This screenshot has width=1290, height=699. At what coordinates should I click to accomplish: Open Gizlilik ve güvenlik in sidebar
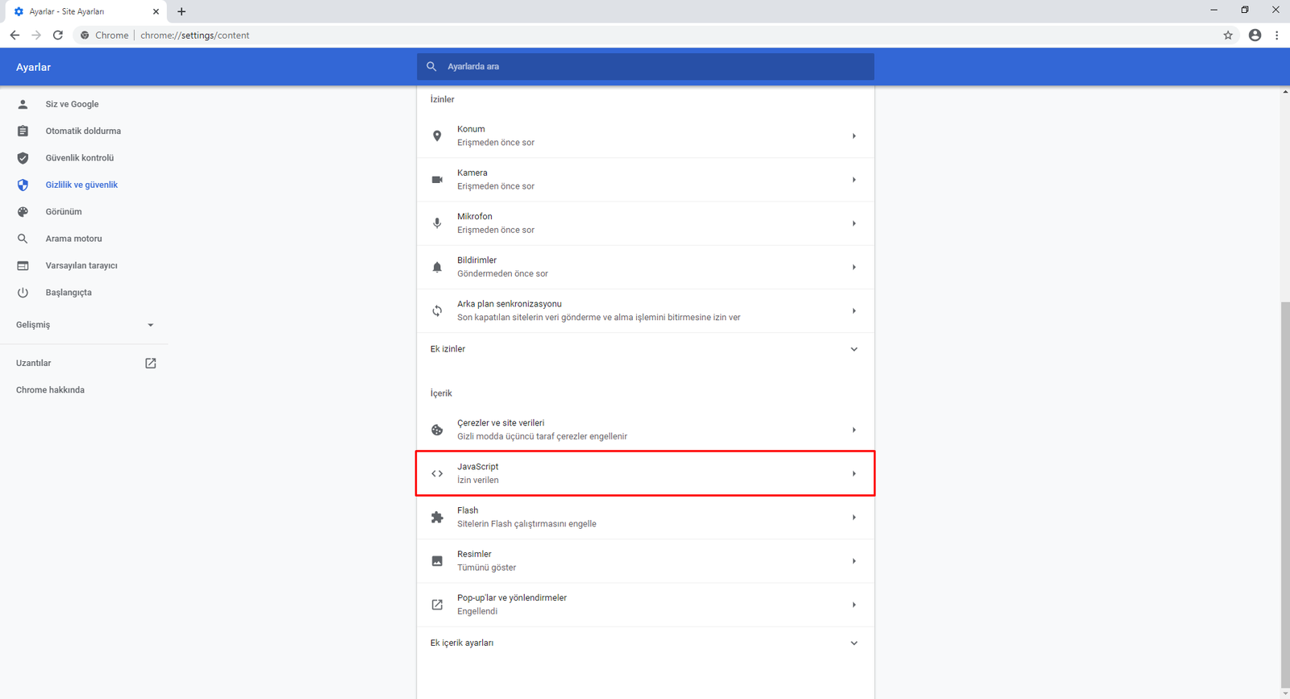click(81, 185)
